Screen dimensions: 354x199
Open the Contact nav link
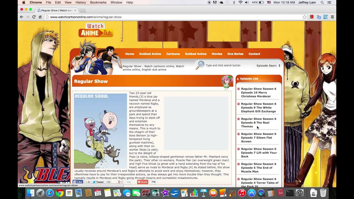[254, 54]
